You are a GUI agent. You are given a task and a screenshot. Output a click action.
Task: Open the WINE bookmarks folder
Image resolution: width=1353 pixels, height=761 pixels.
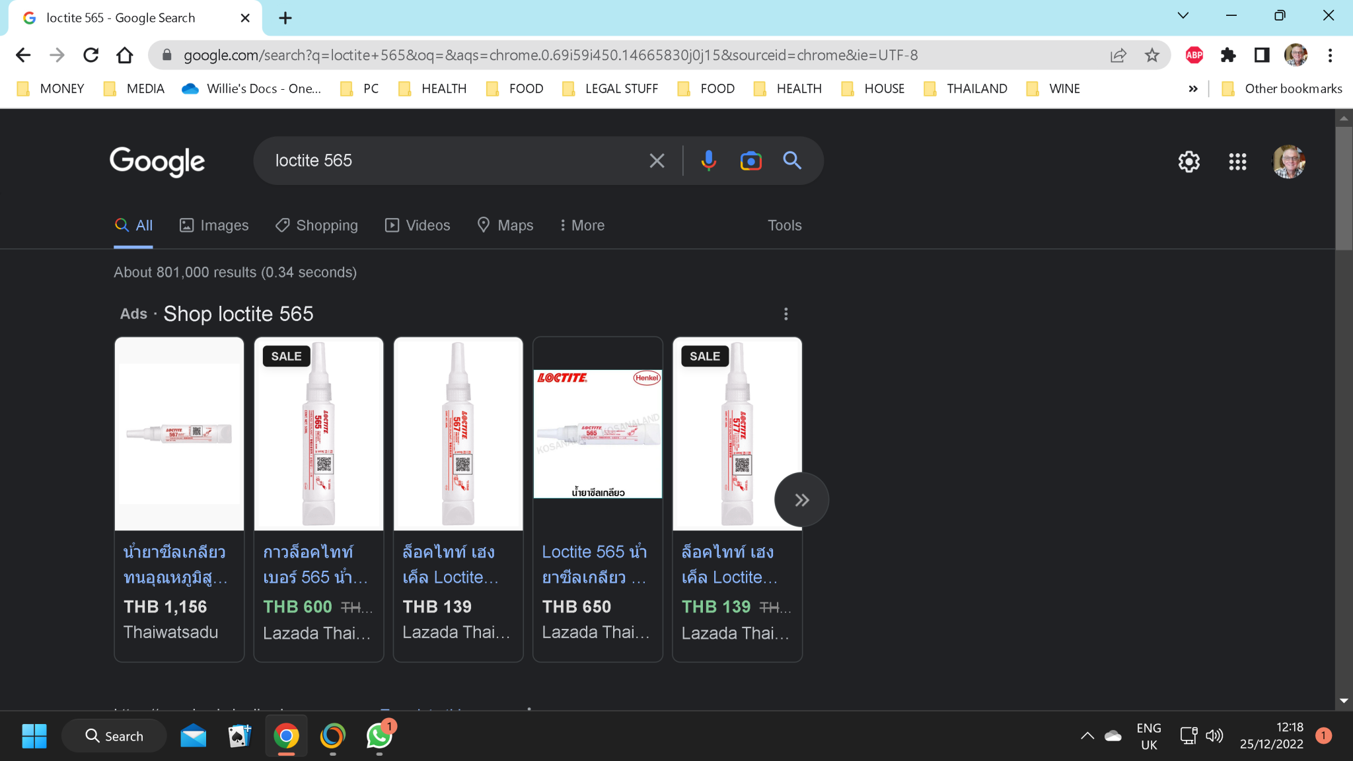[x=1053, y=89]
